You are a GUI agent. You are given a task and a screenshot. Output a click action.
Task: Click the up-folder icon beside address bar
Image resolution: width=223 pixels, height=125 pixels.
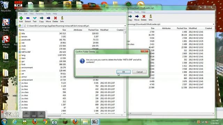tap(20, 26)
